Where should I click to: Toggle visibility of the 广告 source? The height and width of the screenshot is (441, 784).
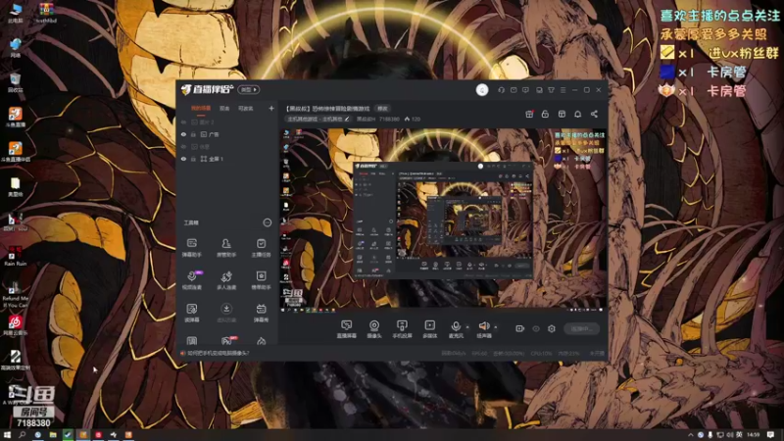(183, 134)
